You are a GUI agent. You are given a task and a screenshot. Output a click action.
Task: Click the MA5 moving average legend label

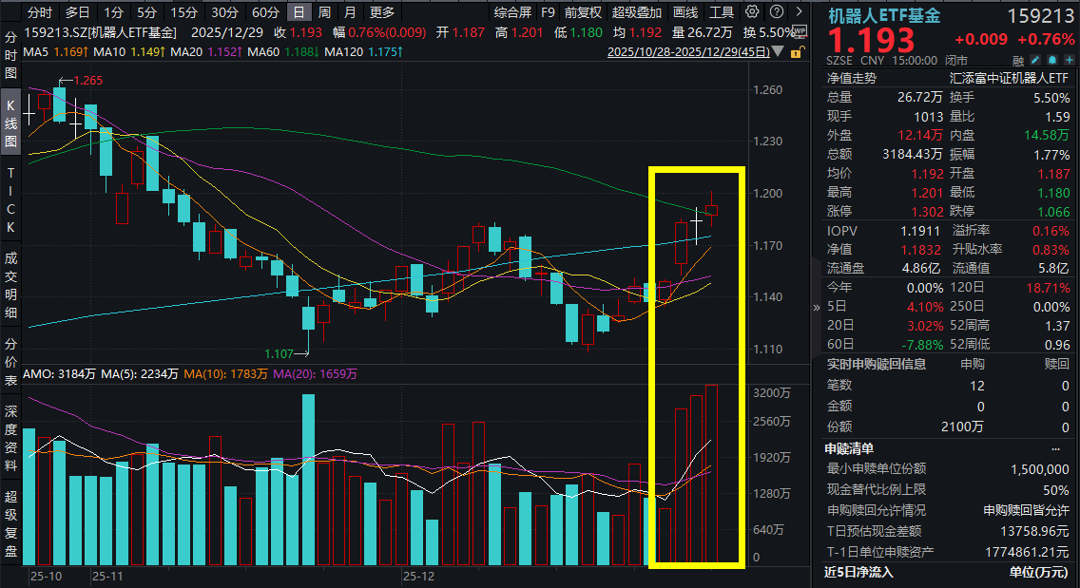(37, 49)
